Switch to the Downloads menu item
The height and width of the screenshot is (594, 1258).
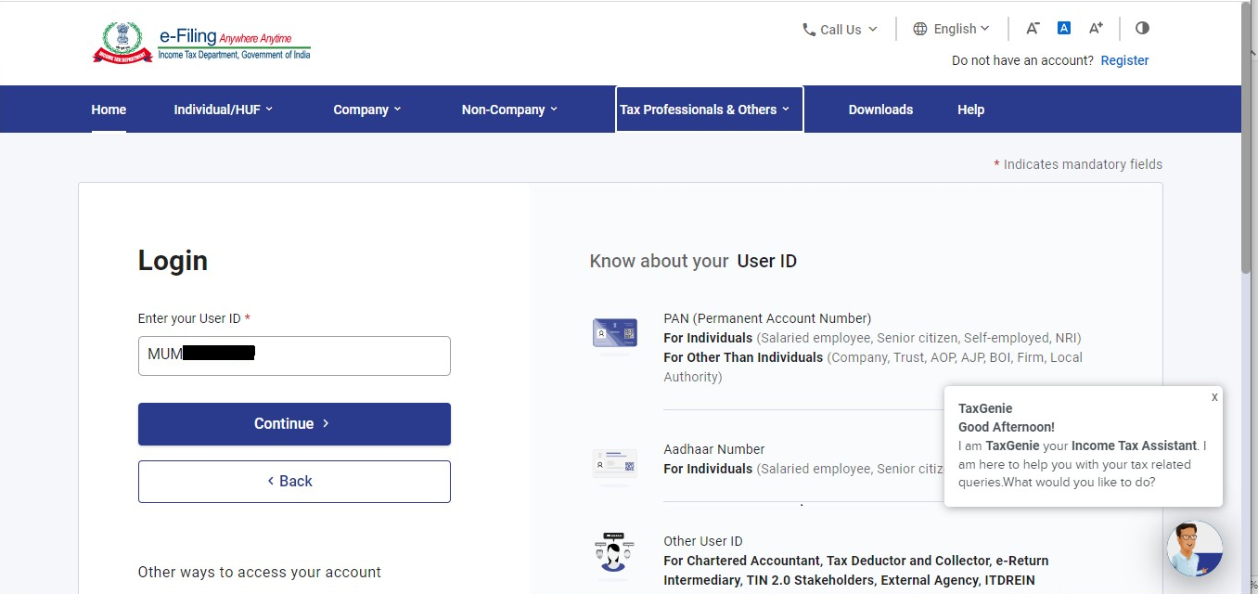pos(879,109)
